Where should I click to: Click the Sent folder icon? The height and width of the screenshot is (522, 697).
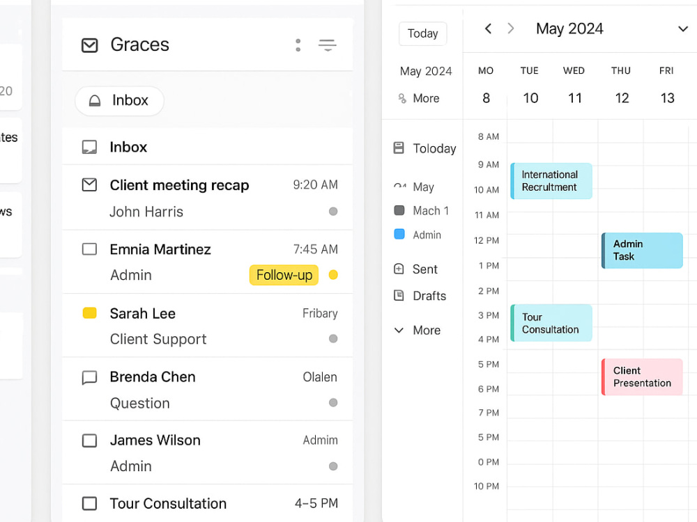[399, 269]
